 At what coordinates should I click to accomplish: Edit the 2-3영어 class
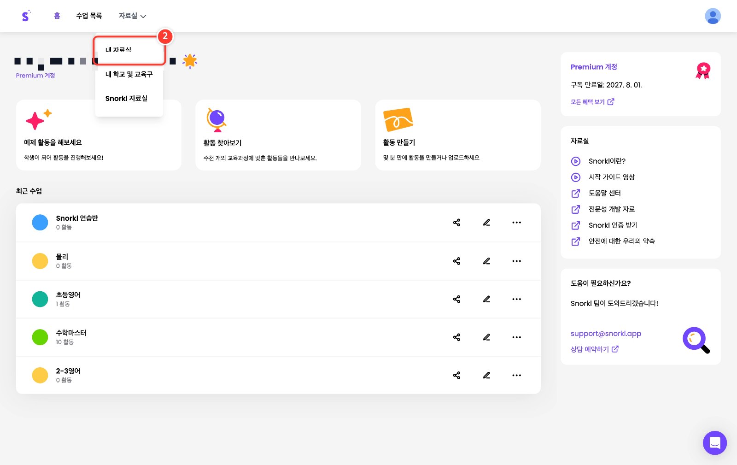click(486, 375)
